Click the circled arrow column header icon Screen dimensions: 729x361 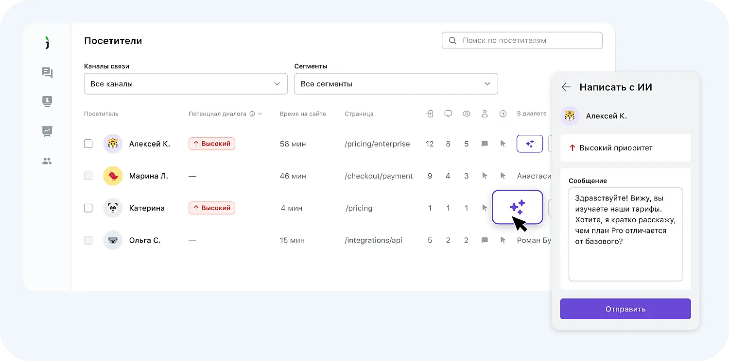pyautogui.click(x=503, y=114)
